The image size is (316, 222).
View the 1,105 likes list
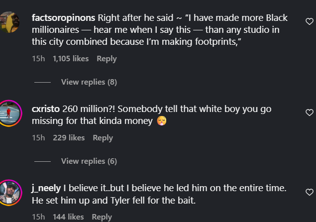click(x=71, y=59)
